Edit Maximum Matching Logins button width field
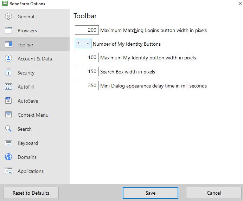The height and width of the screenshot is (201, 243). pyautogui.click(x=87, y=30)
